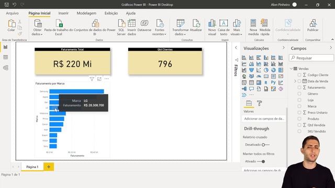Check the Data da Venda field
Screen dimensions: 335x188
(299, 81)
